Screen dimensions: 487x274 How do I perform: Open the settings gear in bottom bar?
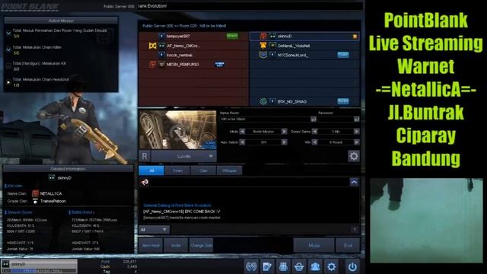pos(332,266)
